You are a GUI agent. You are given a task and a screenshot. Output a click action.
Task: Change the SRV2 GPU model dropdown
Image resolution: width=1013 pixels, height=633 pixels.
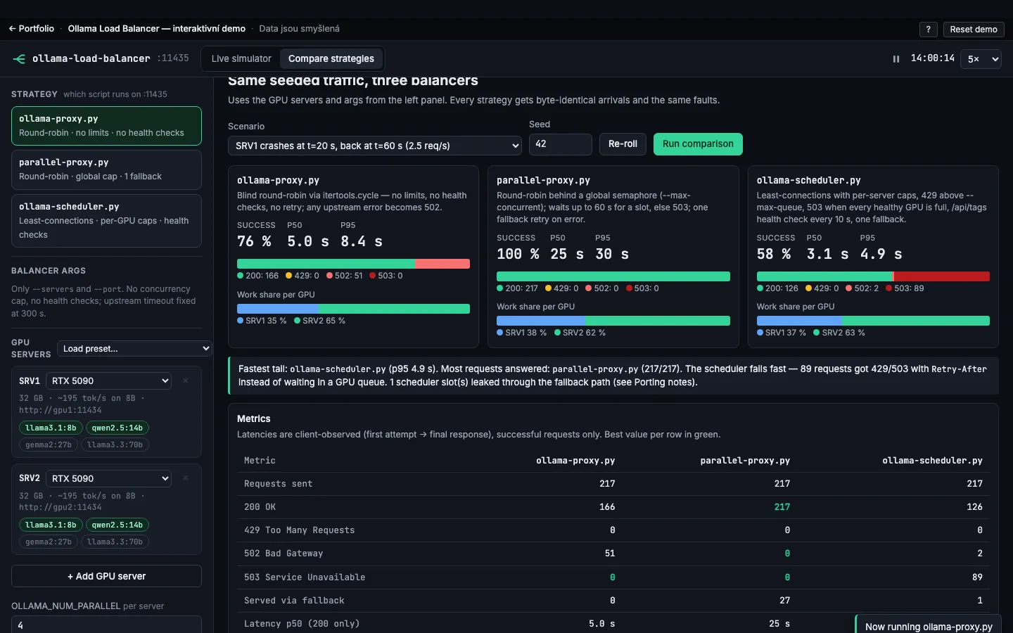click(109, 478)
